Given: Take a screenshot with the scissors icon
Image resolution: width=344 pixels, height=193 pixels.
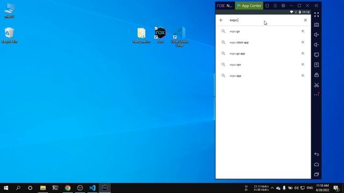Looking at the screenshot, I should pos(317,85).
